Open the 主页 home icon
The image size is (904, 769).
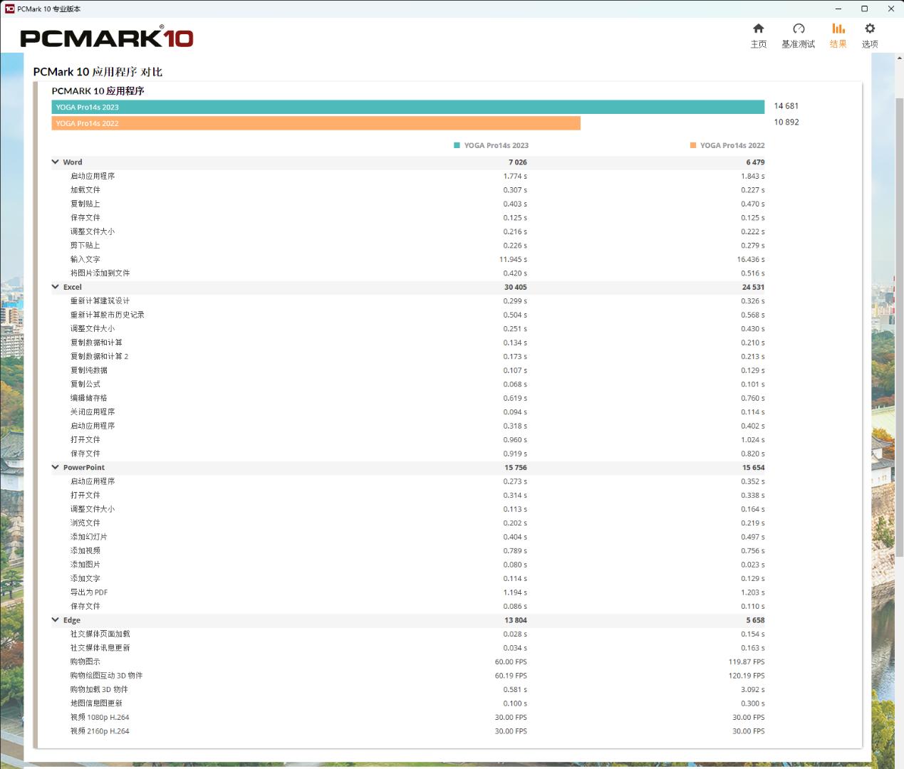coord(758,28)
